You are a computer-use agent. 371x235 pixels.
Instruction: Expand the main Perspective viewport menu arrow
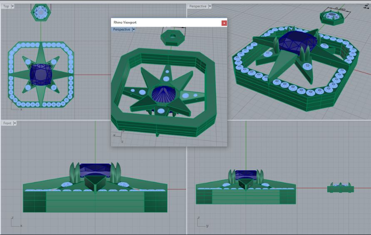coord(209,6)
